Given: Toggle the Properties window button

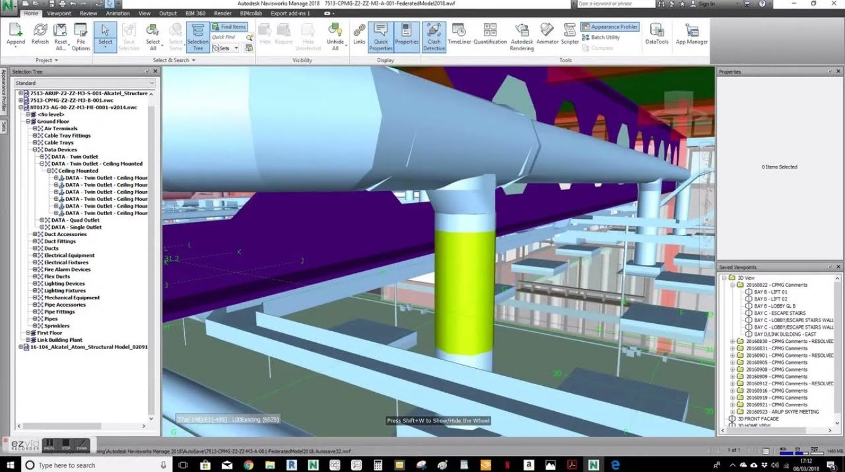Looking at the screenshot, I should point(407,37).
